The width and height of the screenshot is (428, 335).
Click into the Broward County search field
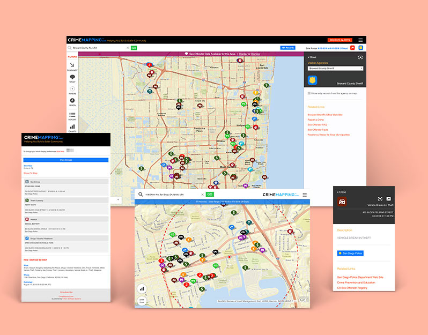click(99, 48)
